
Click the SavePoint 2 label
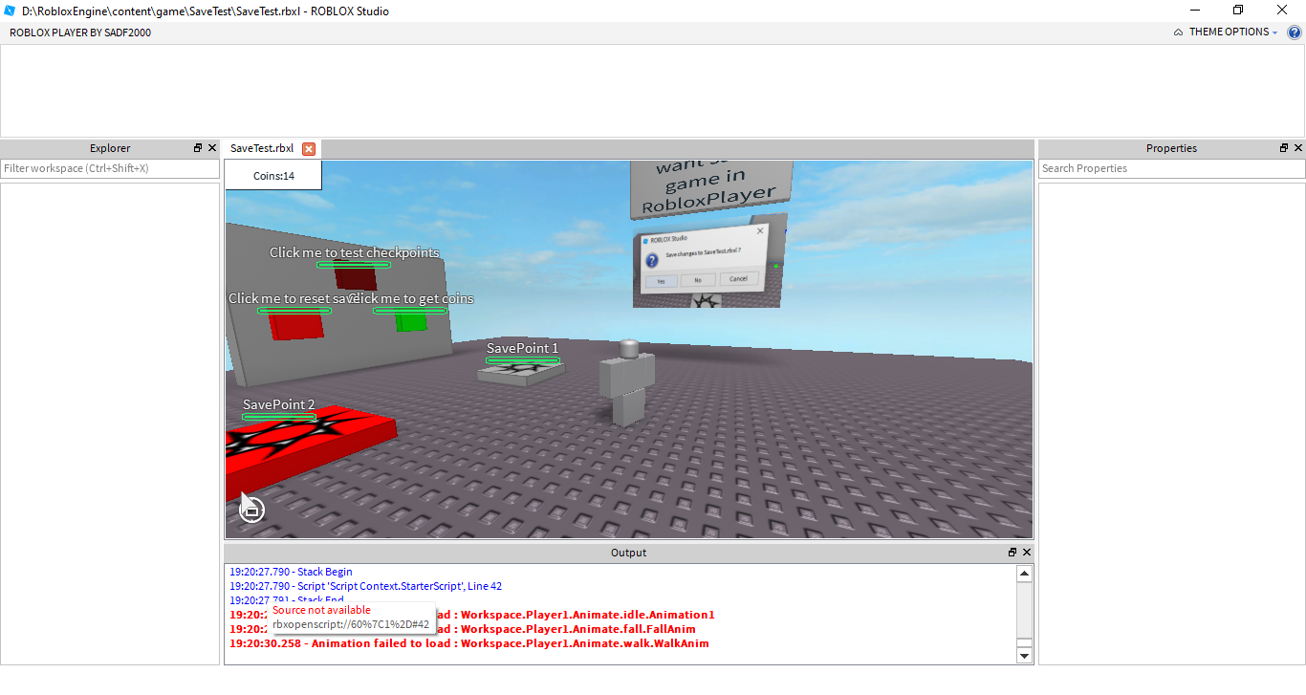278,404
